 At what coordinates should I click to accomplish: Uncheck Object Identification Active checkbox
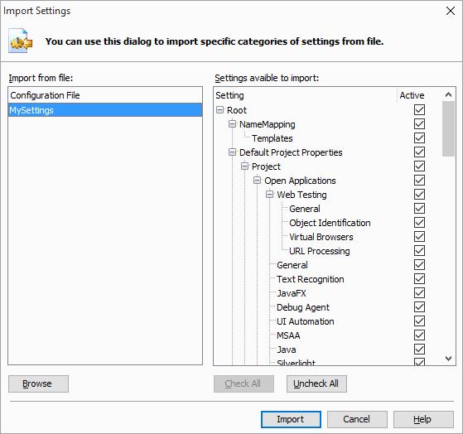click(419, 222)
